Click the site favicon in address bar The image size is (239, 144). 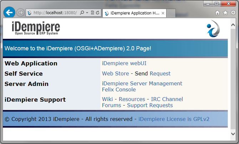(29, 13)
